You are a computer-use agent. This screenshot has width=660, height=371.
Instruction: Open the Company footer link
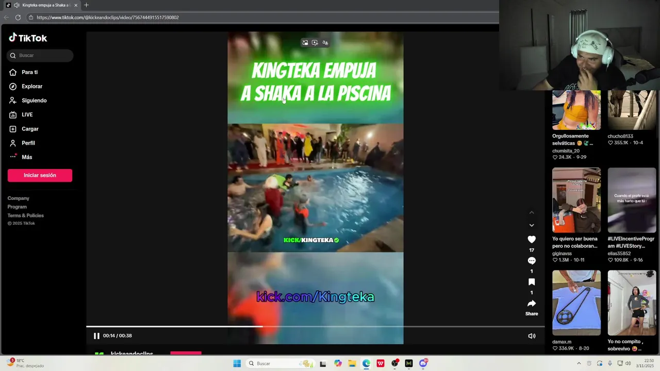(19, 198)
